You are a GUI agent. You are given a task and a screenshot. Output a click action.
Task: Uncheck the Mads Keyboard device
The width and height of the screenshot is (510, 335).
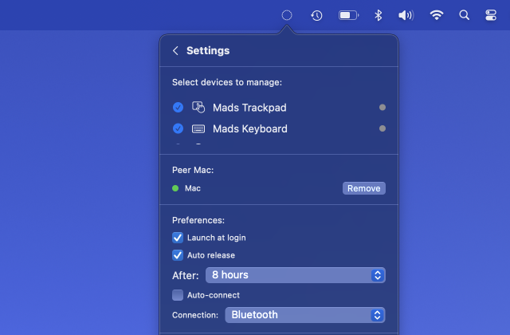point(178,128)
